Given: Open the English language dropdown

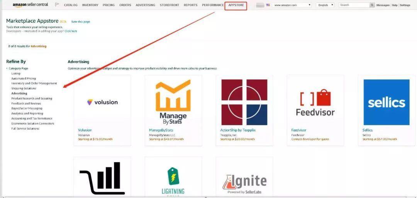Looking at the screenshot, I should [x=325, y=5].
